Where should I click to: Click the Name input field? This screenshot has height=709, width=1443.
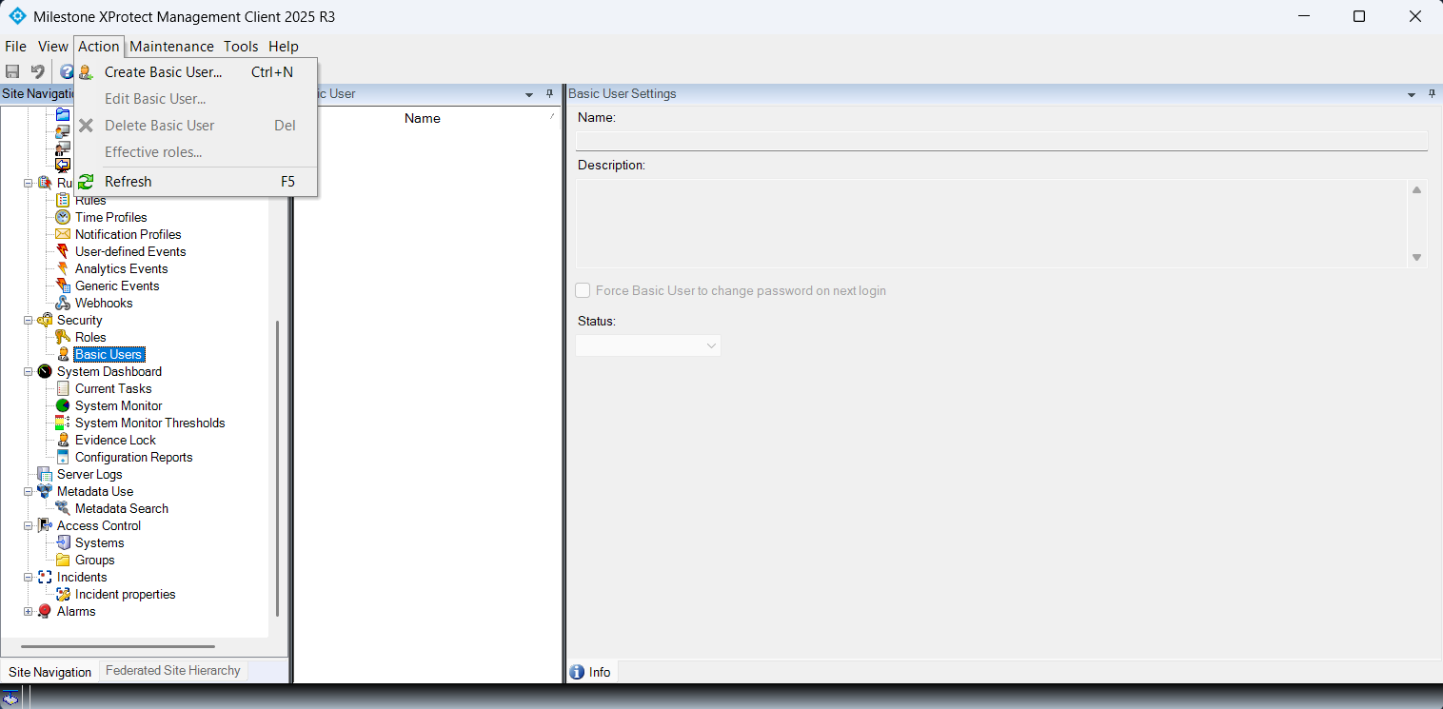[1000, 141]
